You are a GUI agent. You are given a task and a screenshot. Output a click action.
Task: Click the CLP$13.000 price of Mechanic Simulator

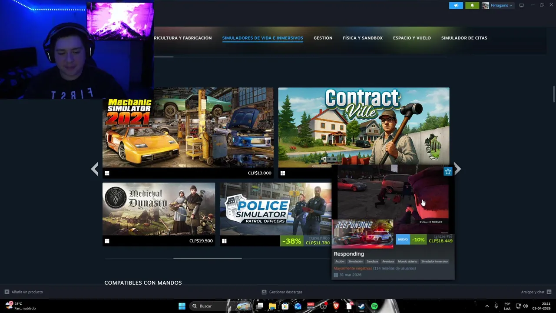(x=259, y=173)
